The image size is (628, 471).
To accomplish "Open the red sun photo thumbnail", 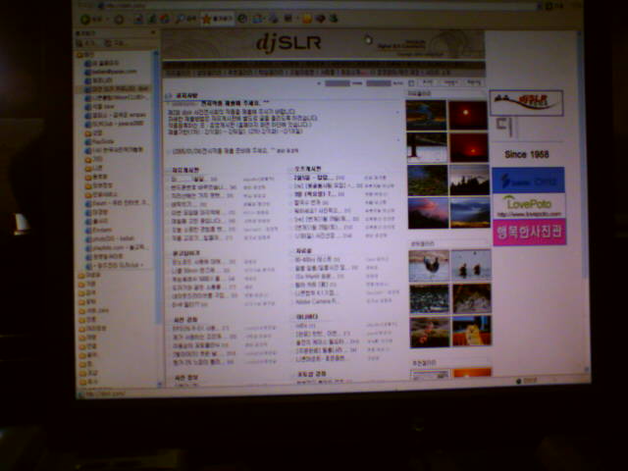I will pyautogui.click(x=468, y=115).
